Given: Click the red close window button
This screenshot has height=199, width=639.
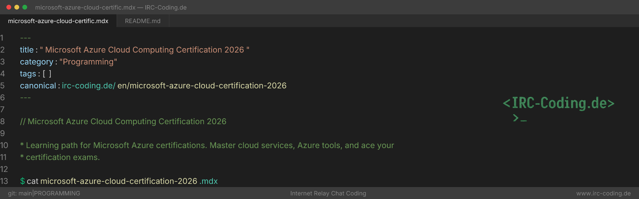Looking at the screenshot, I should 9,7.
